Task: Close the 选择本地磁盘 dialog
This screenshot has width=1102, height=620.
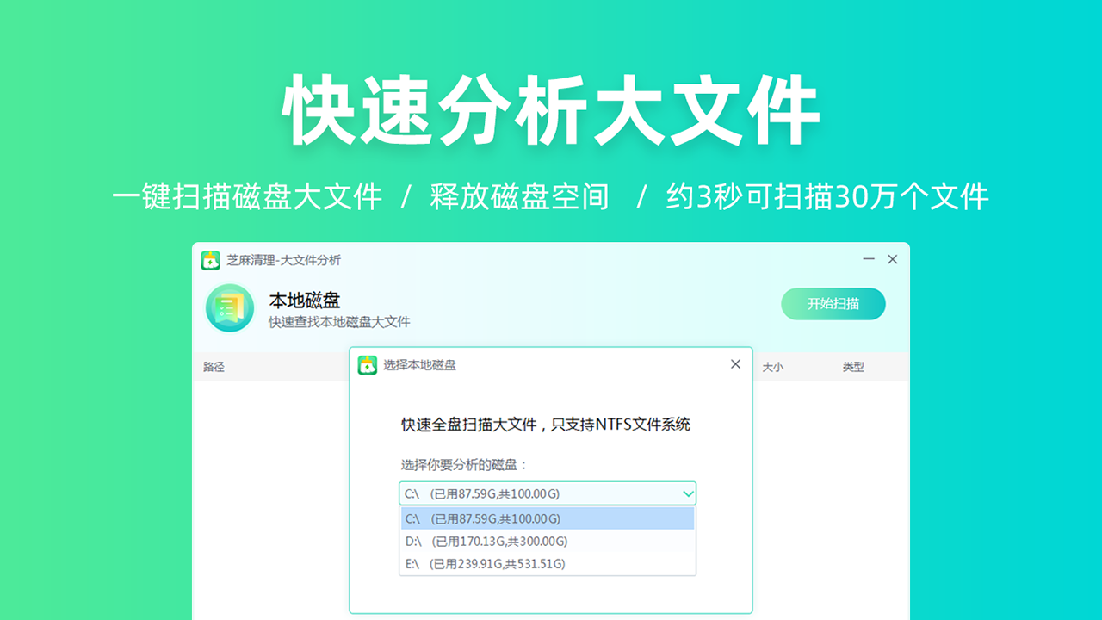Action: pos(735,364)
